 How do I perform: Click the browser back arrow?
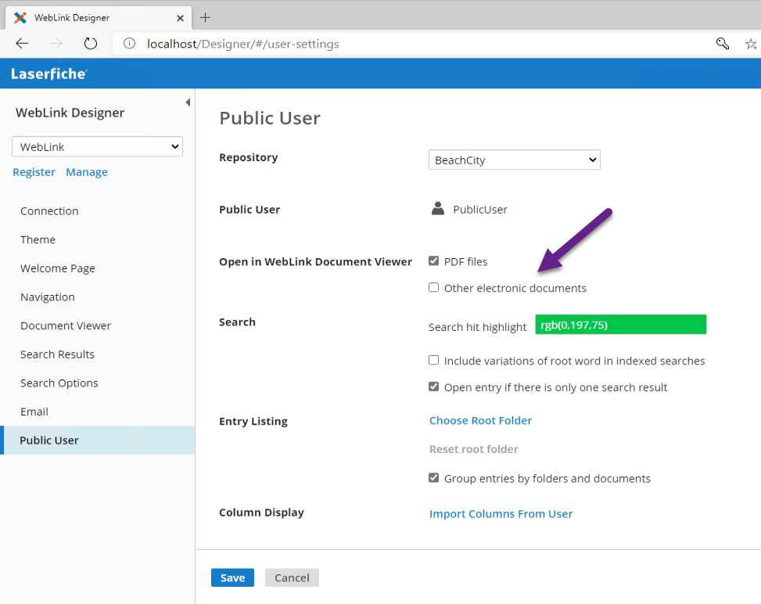click(22, 44)
